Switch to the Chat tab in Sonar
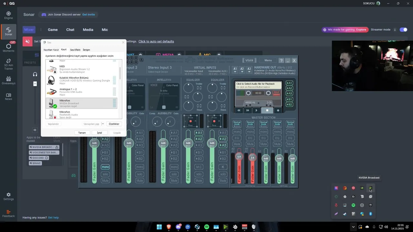 [x=70, y=30]
